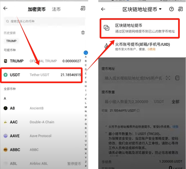Jump to letter T in index
Image resolution: width=186 pixels, height=169 pixels.
[86, 136]
